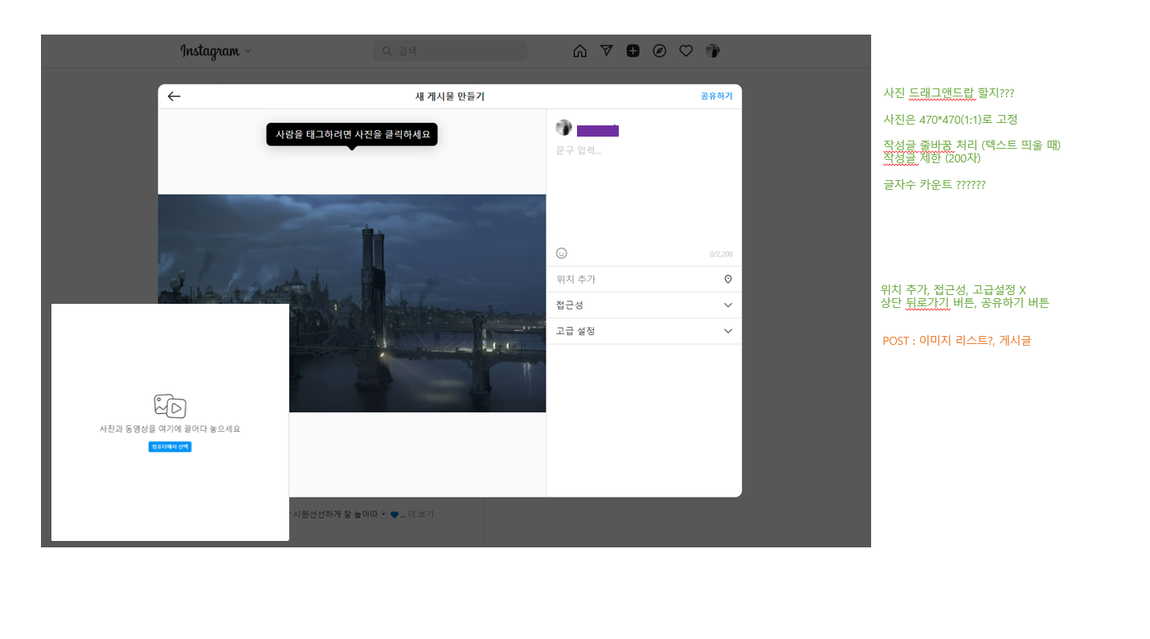Viewport: 1150px width, 639px height.
Task: Open the activity heart icon
Action: click(x=685, y=51)
